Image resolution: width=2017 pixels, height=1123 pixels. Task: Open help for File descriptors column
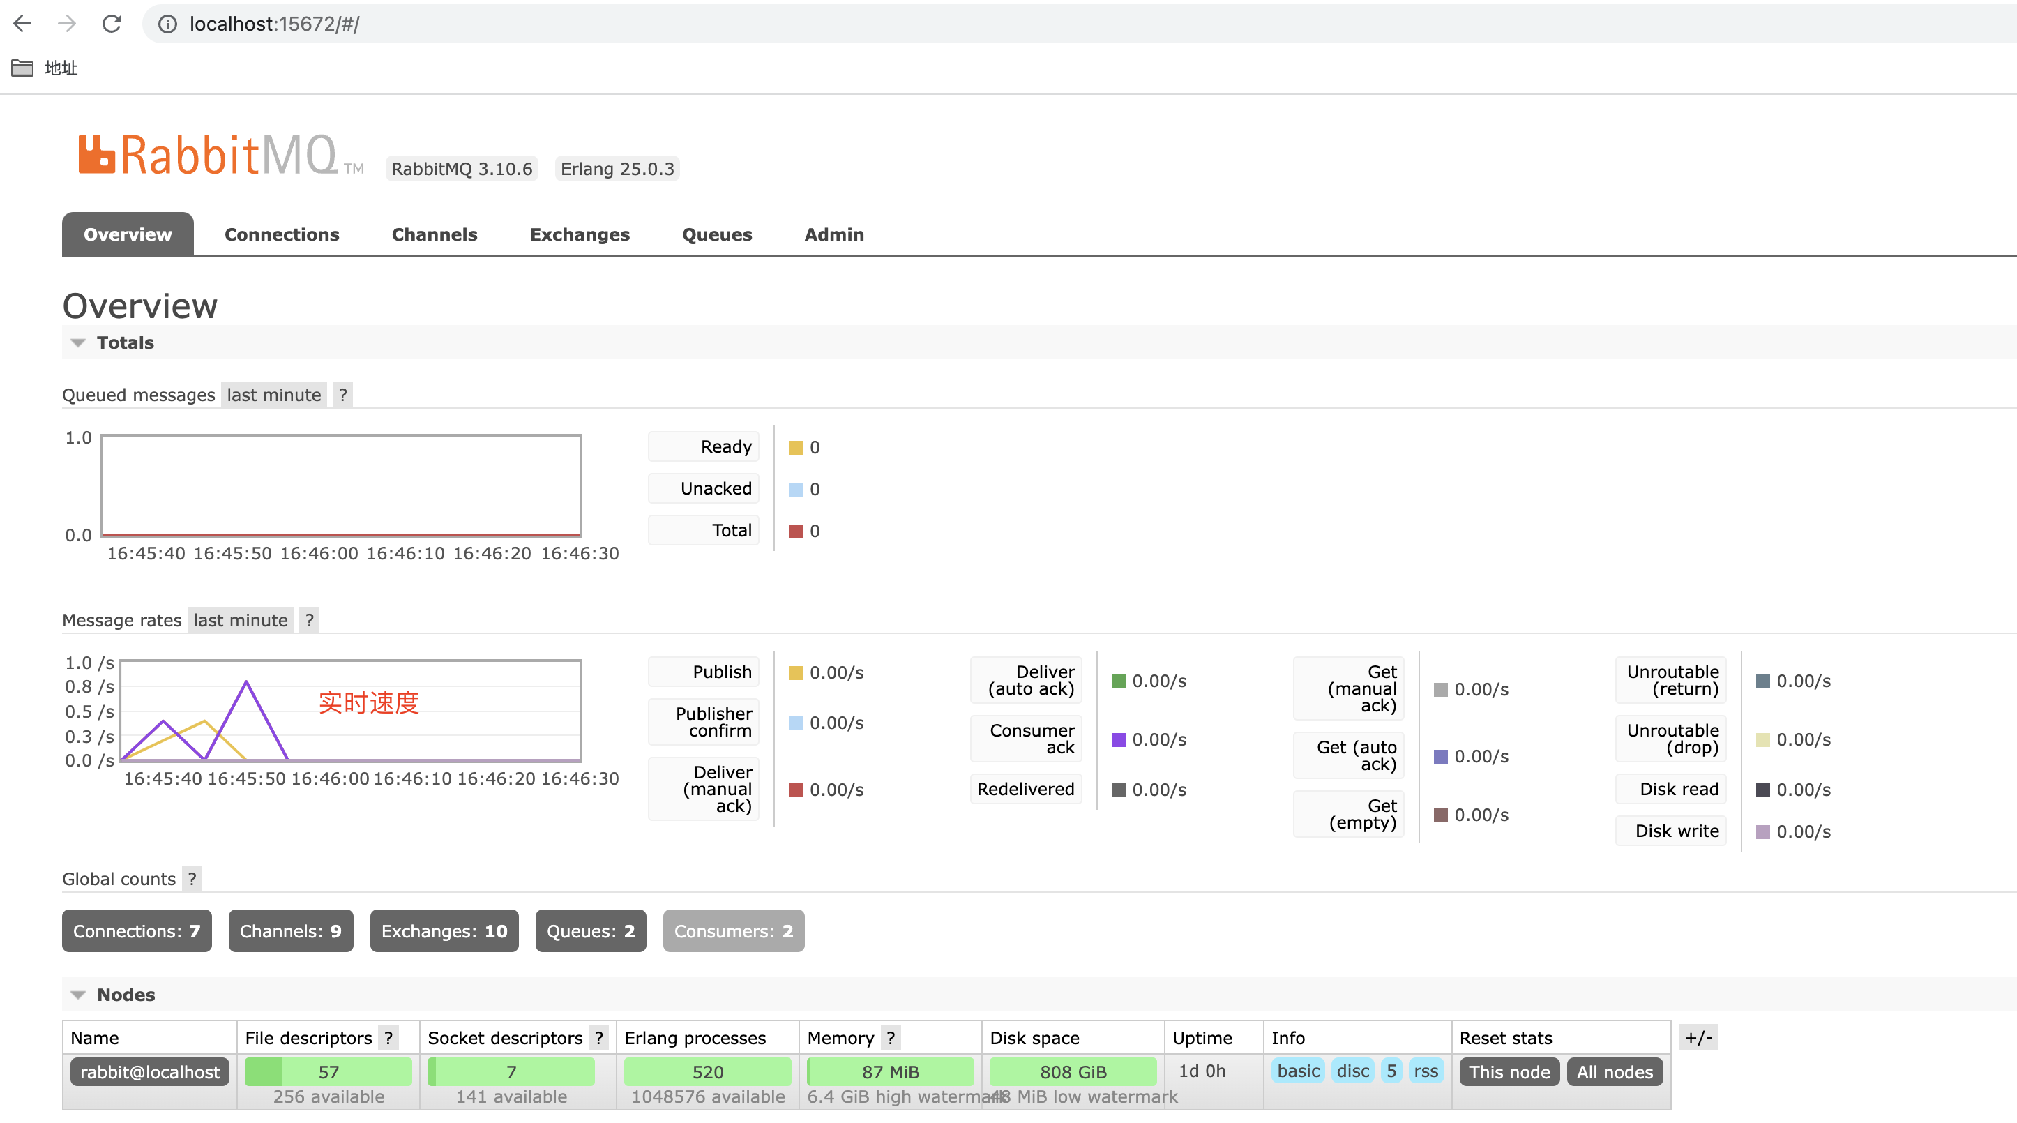388,1038
